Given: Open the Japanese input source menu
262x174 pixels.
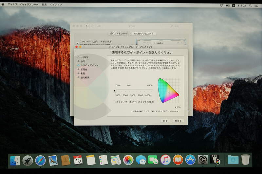Looking at the screenshot, I should click(x=234, y=6).
